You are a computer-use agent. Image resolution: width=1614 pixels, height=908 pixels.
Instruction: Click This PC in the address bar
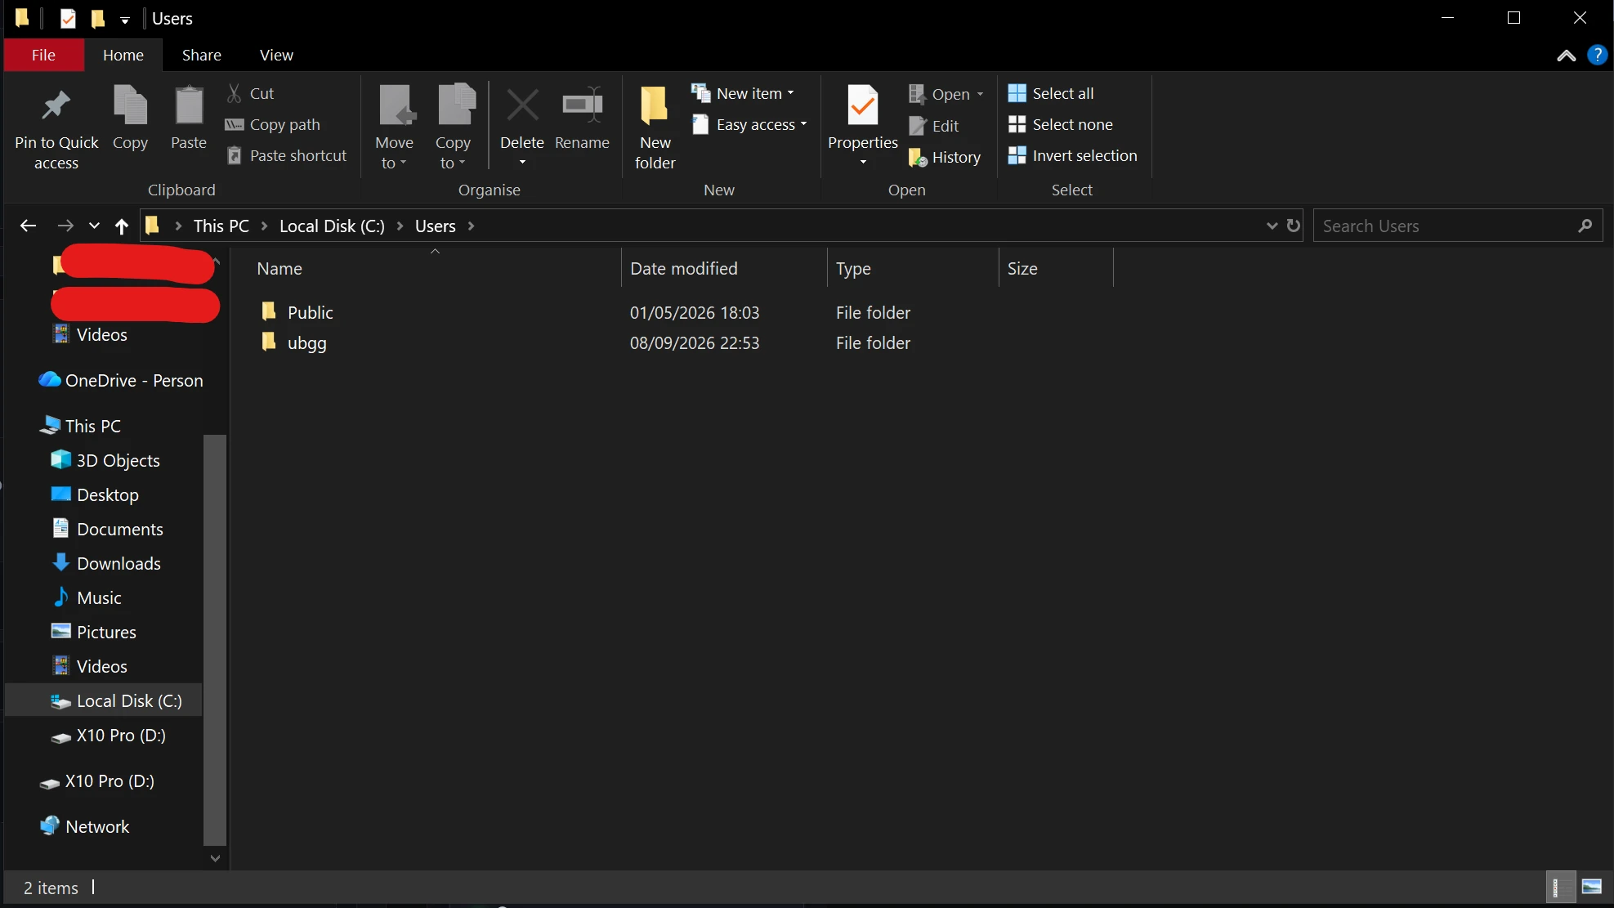pyautogui.click(x=221, y=226)
